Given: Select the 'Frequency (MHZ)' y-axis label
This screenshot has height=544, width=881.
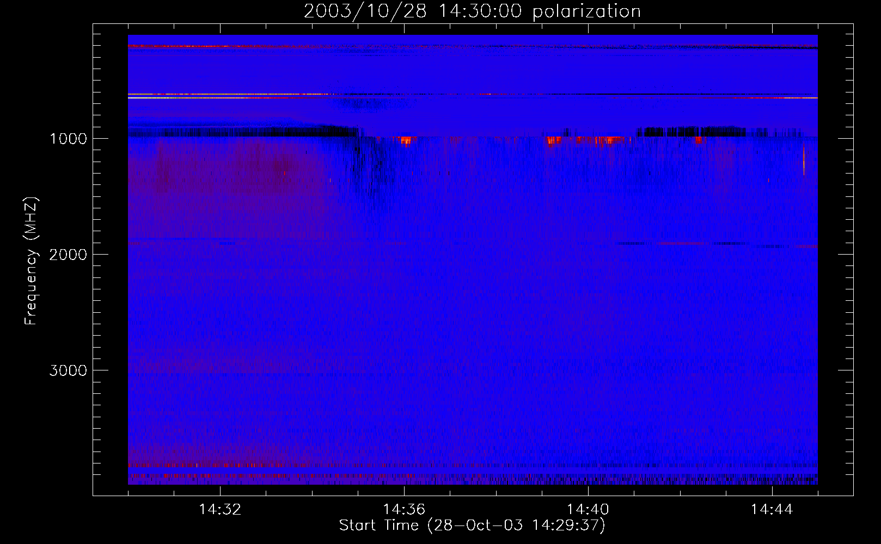Looking at the screenshot, I should tap(32, 261).
